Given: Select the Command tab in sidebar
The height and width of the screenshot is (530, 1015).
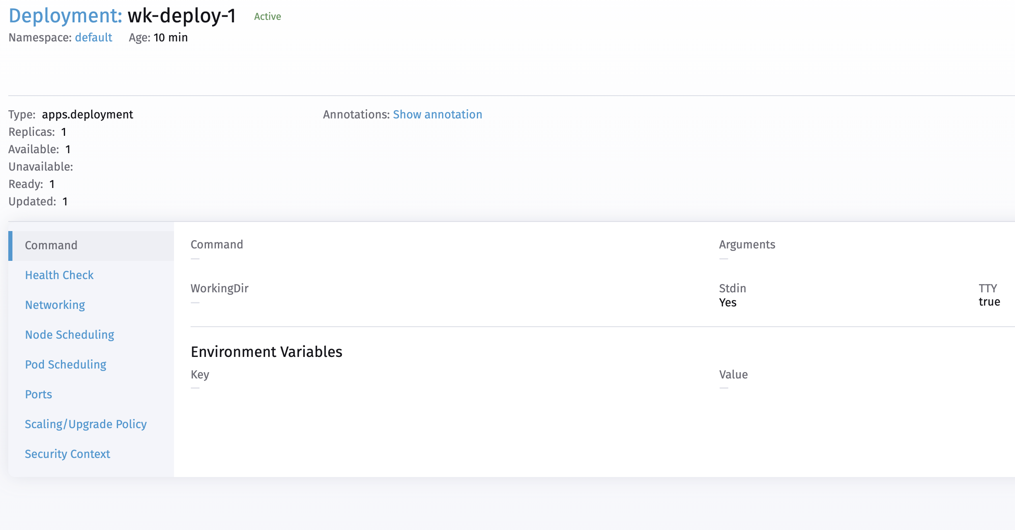Looking at the screenshot, I should tap(51, 245).
